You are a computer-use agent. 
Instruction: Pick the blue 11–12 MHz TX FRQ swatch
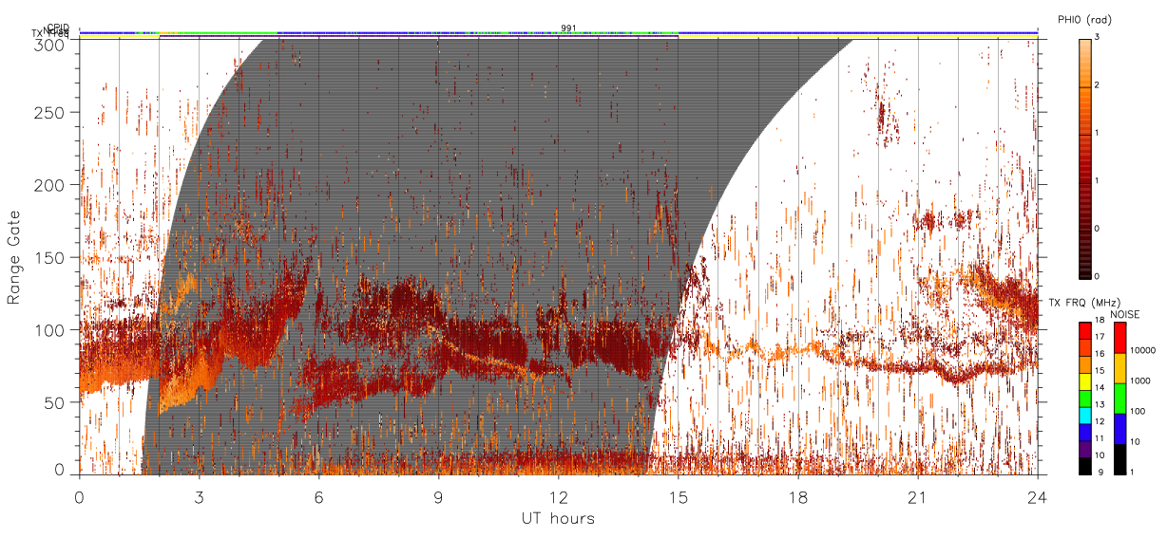[1084, 431]
